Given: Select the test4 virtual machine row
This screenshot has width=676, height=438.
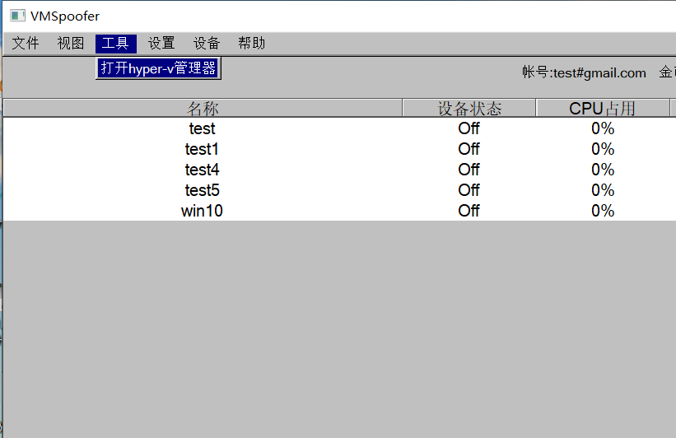Looking at the screenshot, I should click(x=202, y=170).
